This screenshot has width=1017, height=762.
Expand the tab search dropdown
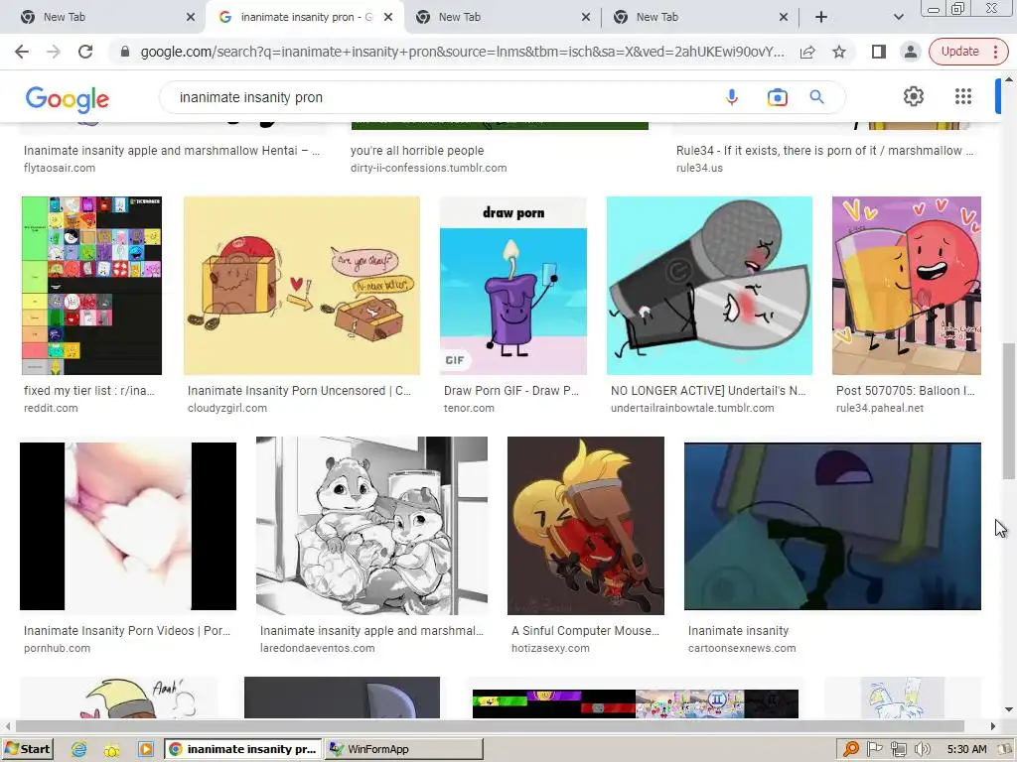[898, 17]
